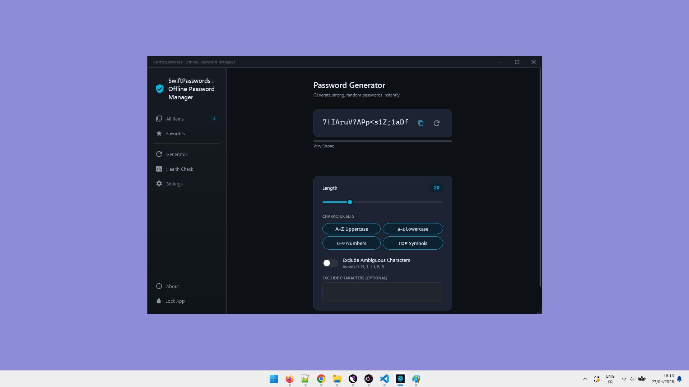Screen dimensions: 689x387
Task: Close the SwiftPasswords window
Action: pos(534,62)
